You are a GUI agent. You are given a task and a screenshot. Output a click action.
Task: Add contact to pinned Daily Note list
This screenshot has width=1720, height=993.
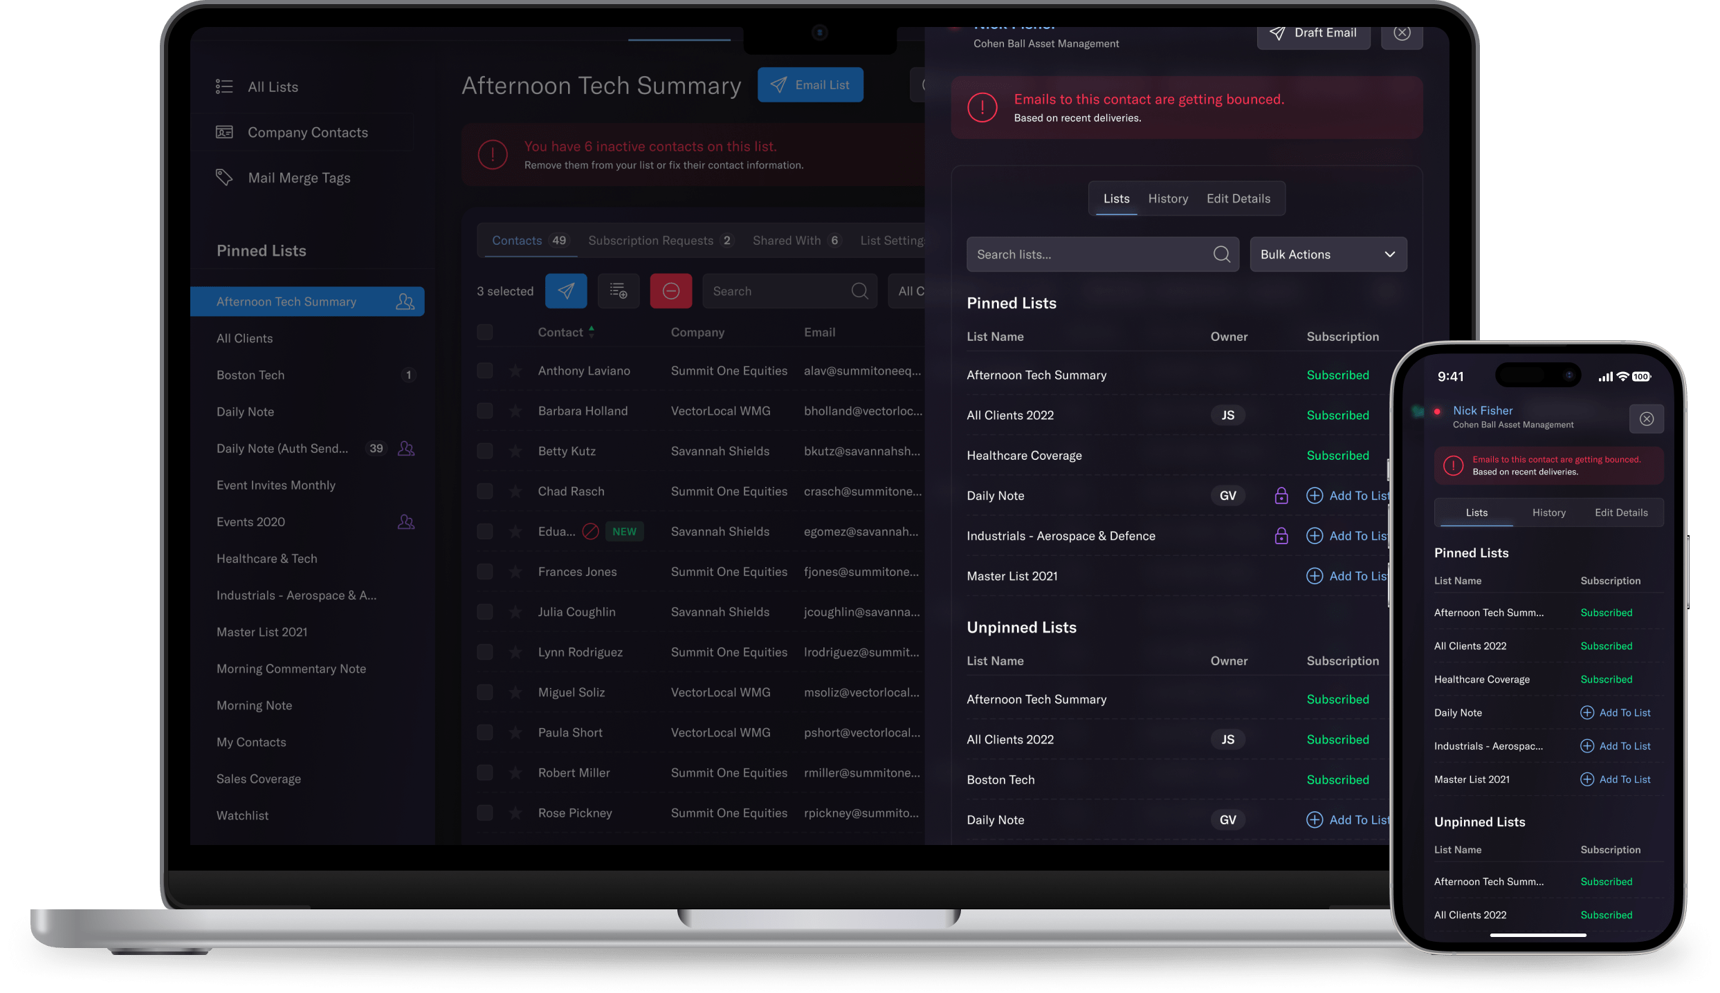(1347, 495)
